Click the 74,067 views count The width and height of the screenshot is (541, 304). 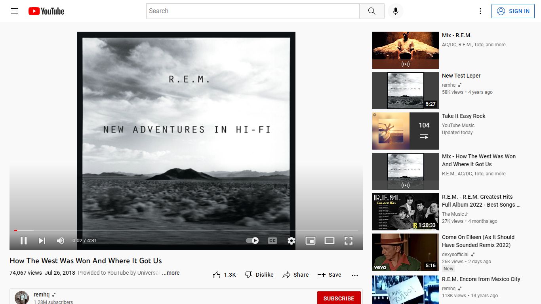26,273
